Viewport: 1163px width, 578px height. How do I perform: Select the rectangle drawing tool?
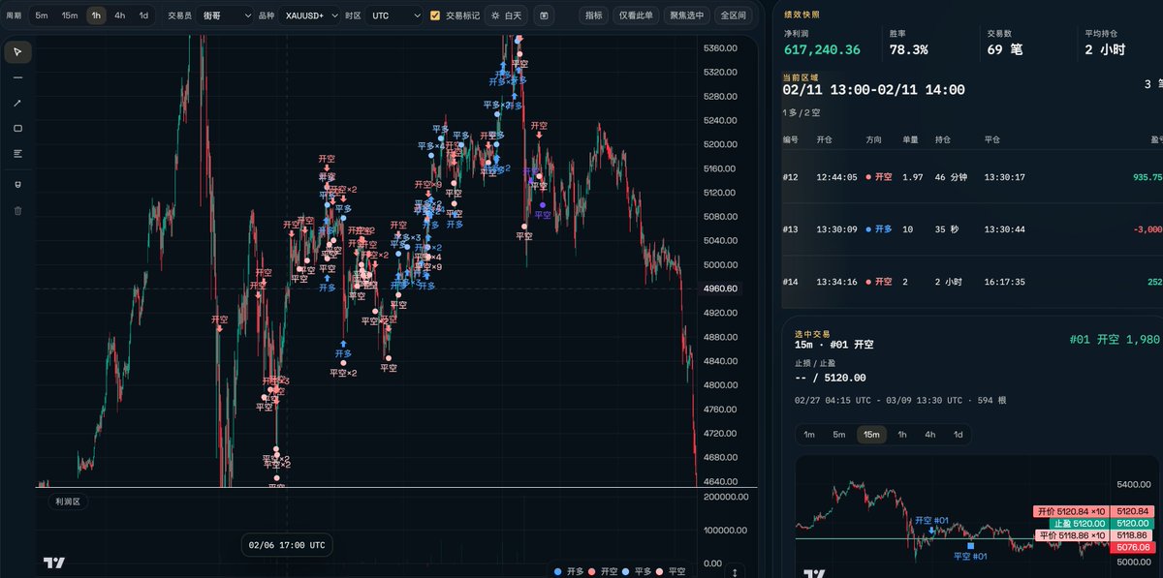click(17, 128)
